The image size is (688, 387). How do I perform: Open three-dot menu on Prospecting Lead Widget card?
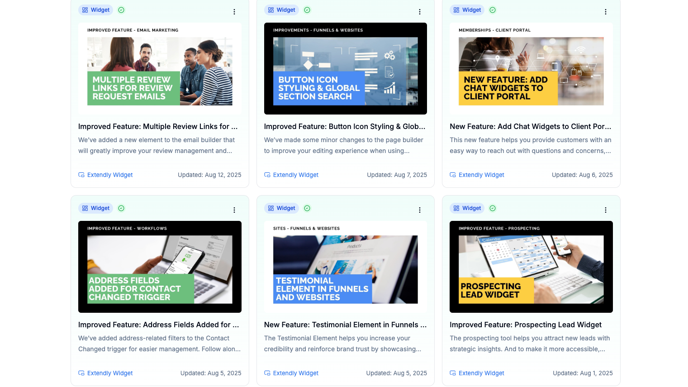[606, 210]
